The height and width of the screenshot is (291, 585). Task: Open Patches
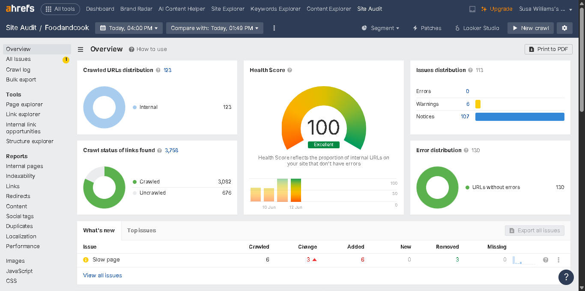[427, 28]
